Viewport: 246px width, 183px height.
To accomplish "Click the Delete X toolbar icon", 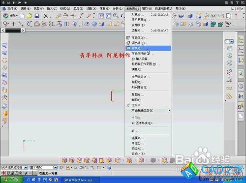I will tap(46, 16).
